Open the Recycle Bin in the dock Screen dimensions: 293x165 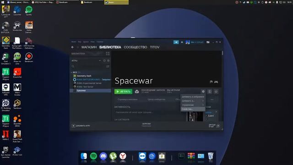click(211, 156)
